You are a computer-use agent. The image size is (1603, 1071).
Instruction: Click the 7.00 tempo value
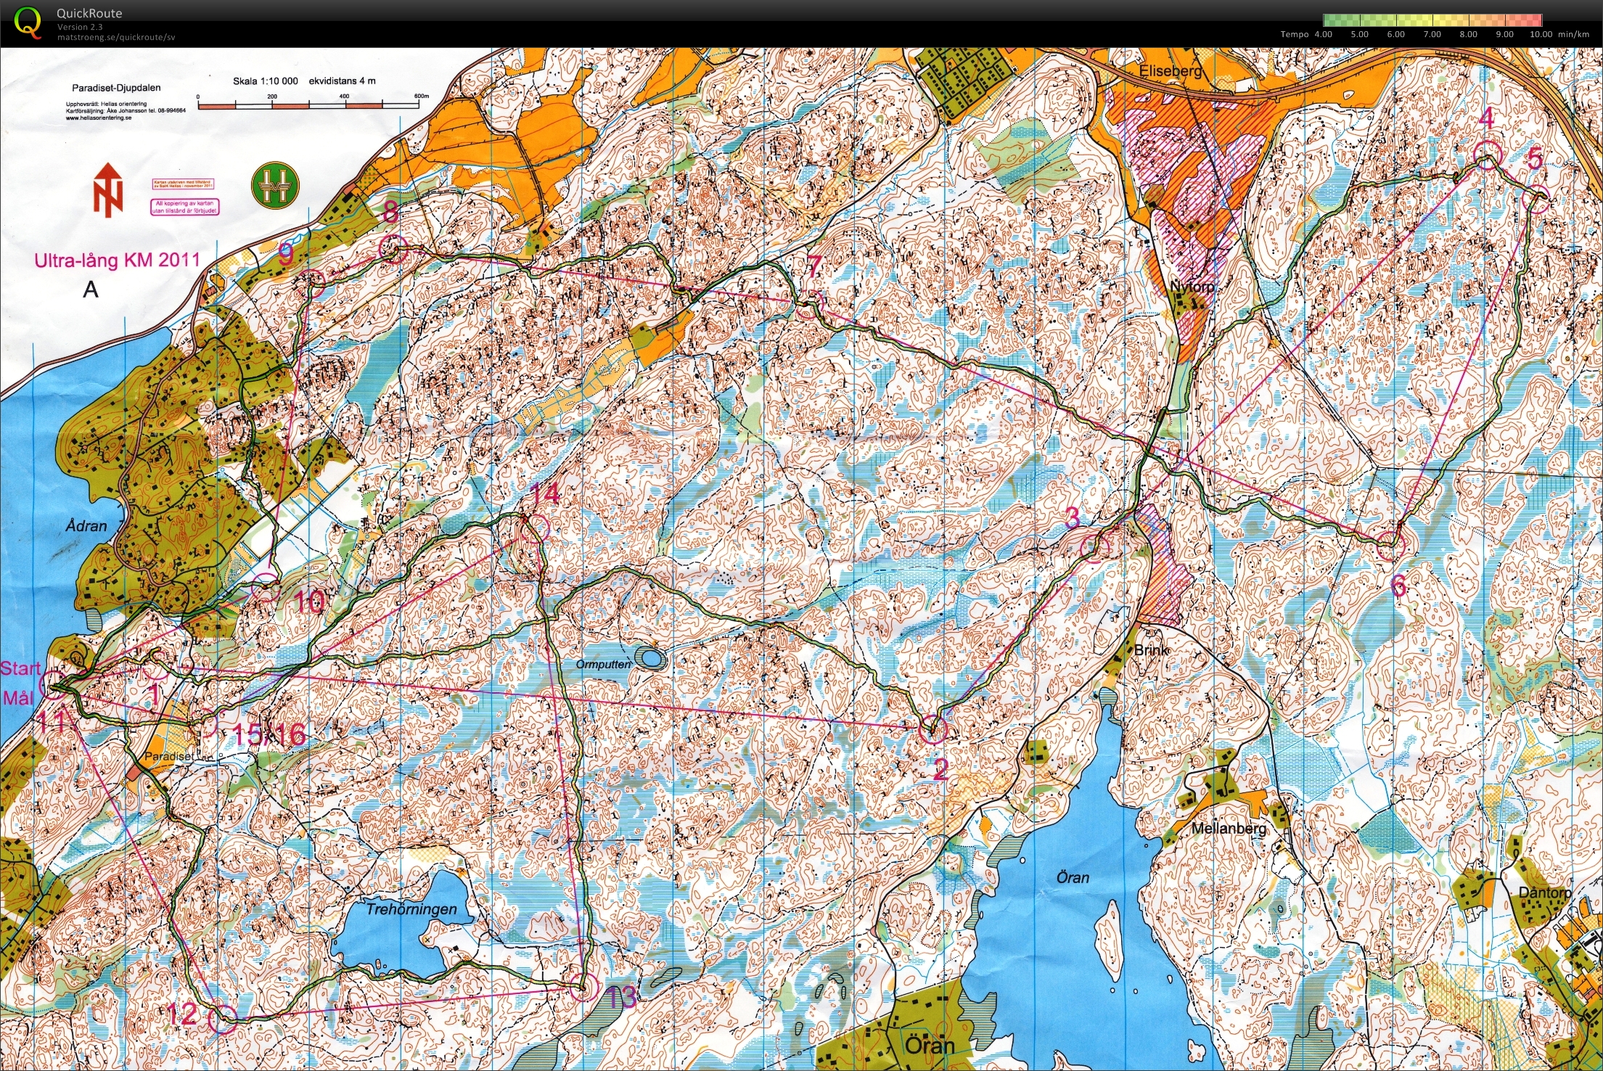pyautogui.click(x=1432, y=34)
